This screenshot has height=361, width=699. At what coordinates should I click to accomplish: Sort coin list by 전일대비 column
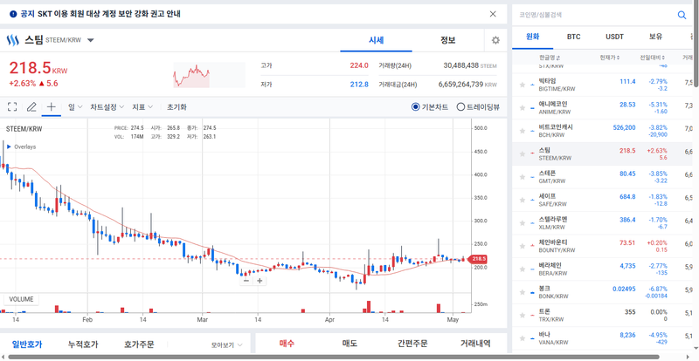coord(653,58)
